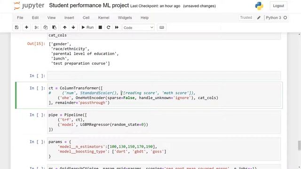Click the edit pencil icon near Trusted
The width and height of the screenshot is (301, 169).
pos(259,18)
